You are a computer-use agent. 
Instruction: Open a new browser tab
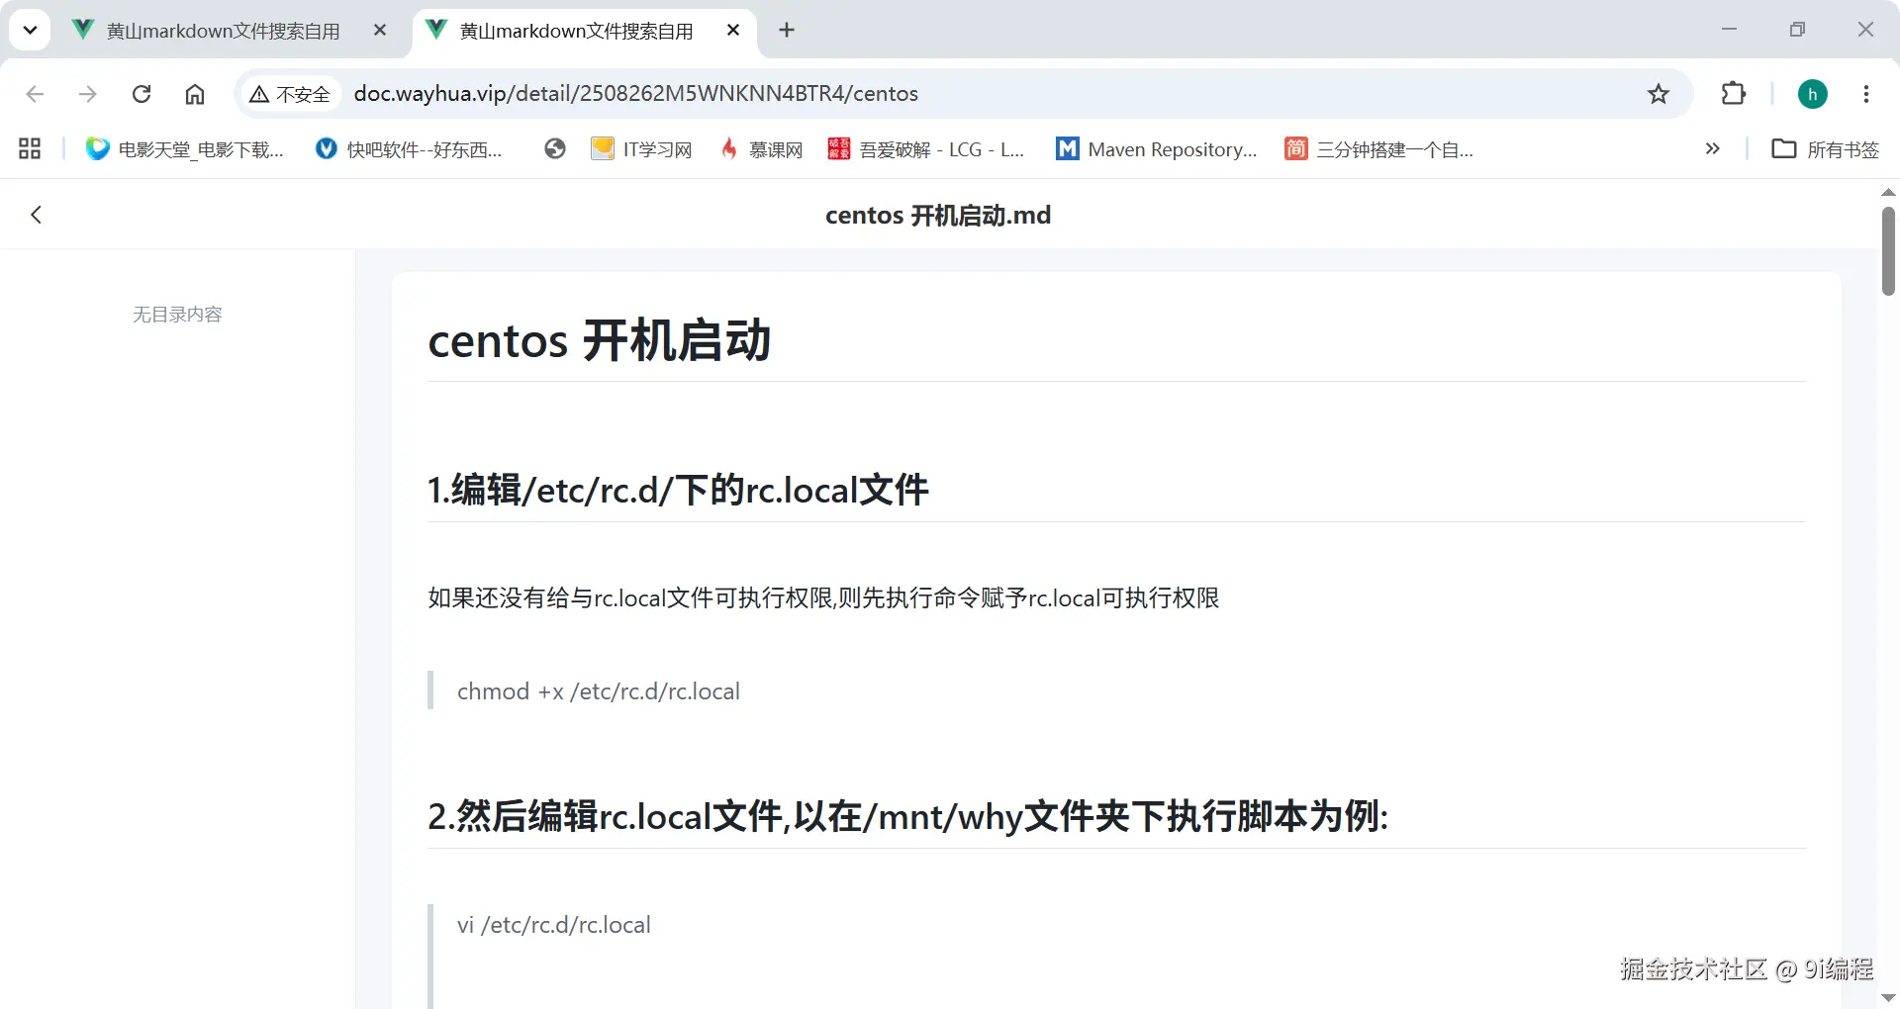pos(787,31)
